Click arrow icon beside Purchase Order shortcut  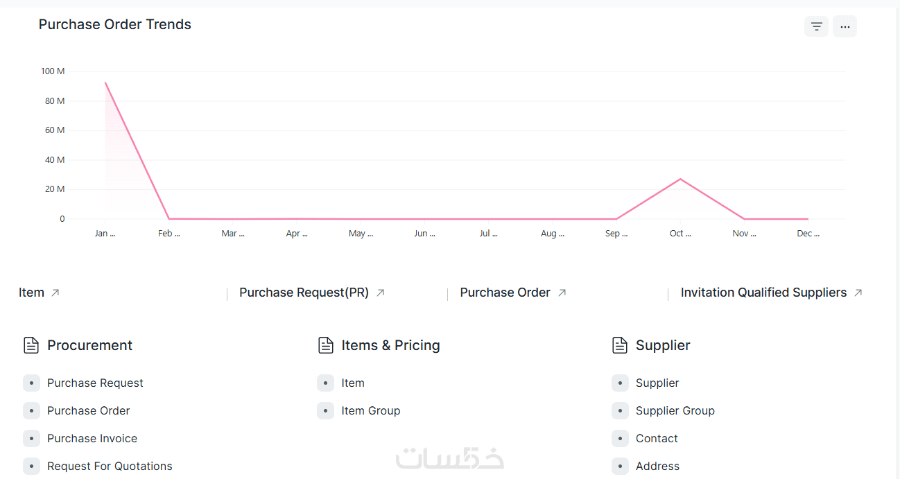click(562, 293)
